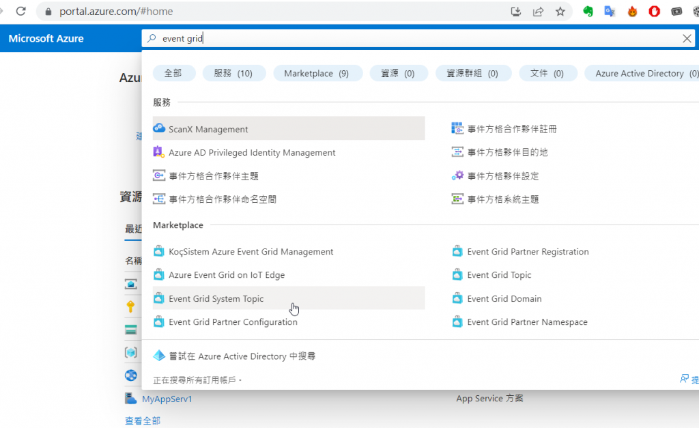Select the 文件 (0) filter pill

point(548,73)
